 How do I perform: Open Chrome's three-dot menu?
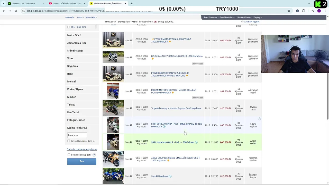pos(325,11)
